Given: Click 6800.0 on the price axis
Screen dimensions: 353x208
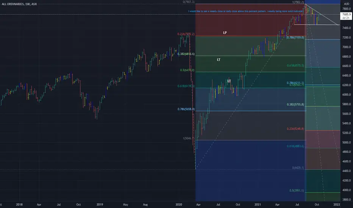Looking at the screenshot, I should tap(347, 56).
